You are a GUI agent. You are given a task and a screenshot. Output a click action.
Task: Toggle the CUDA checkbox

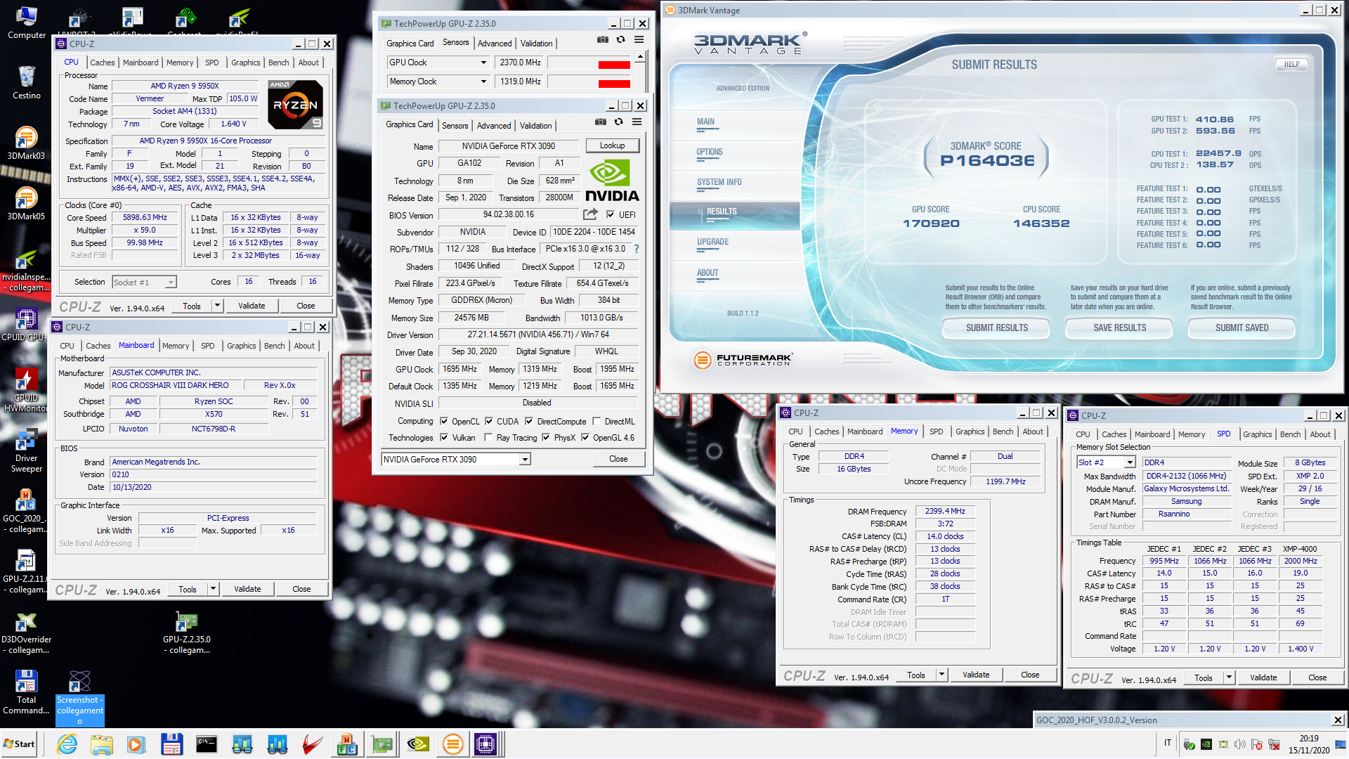(x=489, y=421)
